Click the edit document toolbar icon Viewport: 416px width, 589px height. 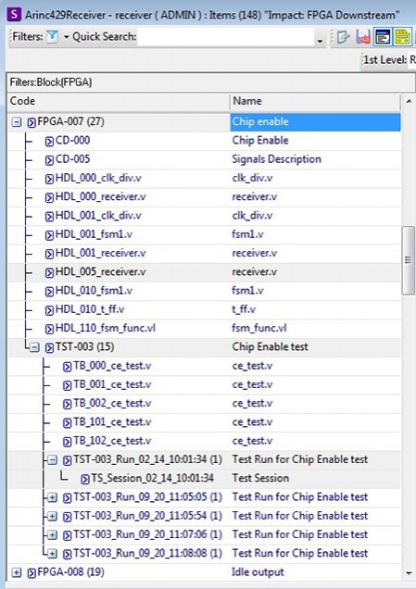[x=343, y=37]
